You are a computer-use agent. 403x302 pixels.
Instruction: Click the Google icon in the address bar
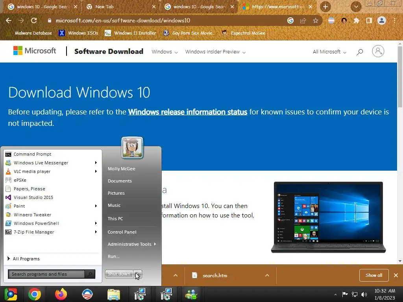tap(290, 20)
